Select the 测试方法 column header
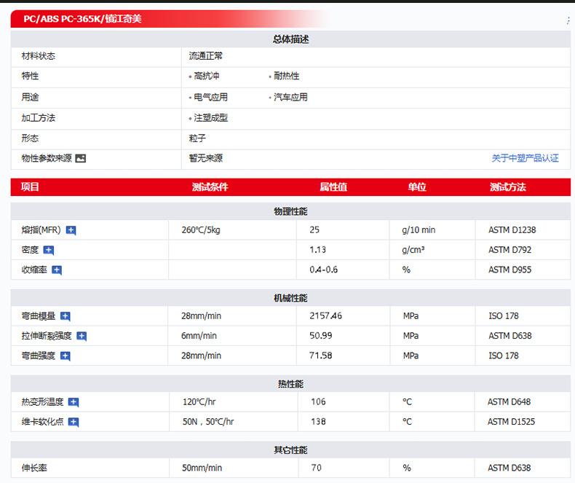 tap(507, 187)
